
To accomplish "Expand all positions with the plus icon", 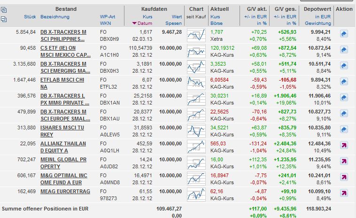I will click(4, 9).
